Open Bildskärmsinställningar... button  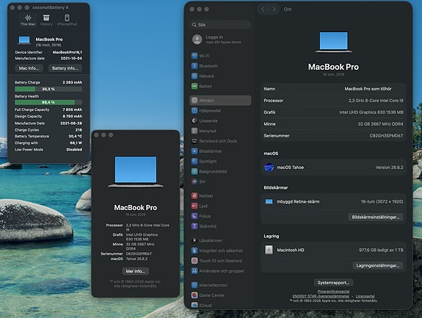(376, 217)
